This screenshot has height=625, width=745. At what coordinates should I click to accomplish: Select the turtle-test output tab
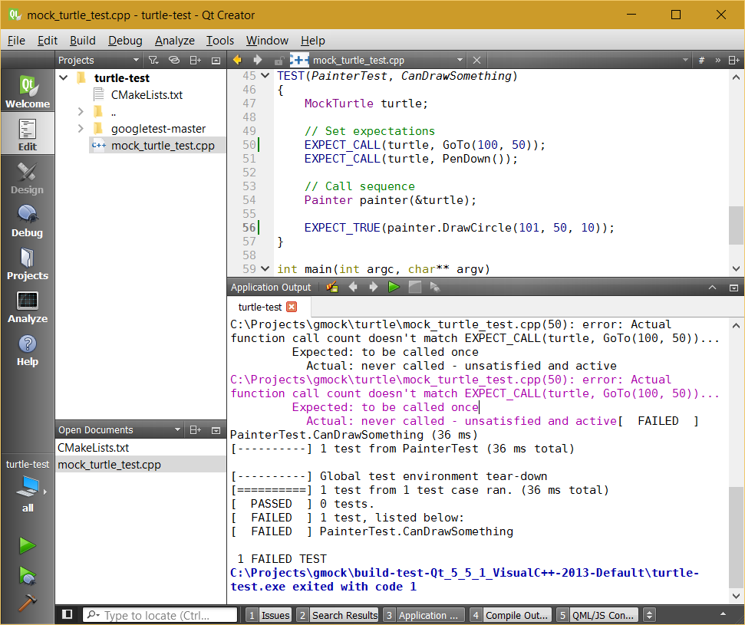269,308
